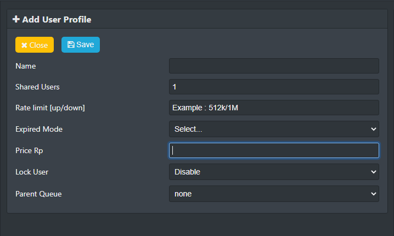Viewport: 394px width, 236px height.
Task: Click the Shared Users label text
Action: (37, 87)
